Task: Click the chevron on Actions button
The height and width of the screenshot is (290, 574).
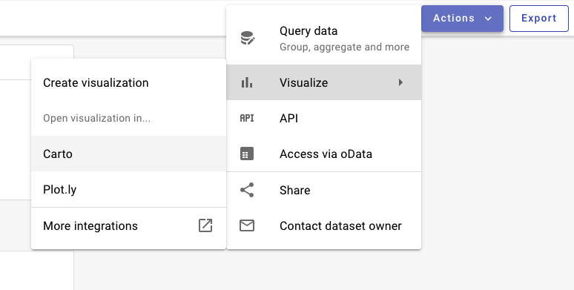Action: tap(488, 19)
